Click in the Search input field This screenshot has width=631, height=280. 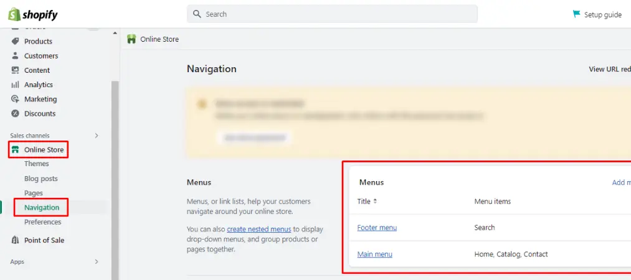(x=332, y=14)
